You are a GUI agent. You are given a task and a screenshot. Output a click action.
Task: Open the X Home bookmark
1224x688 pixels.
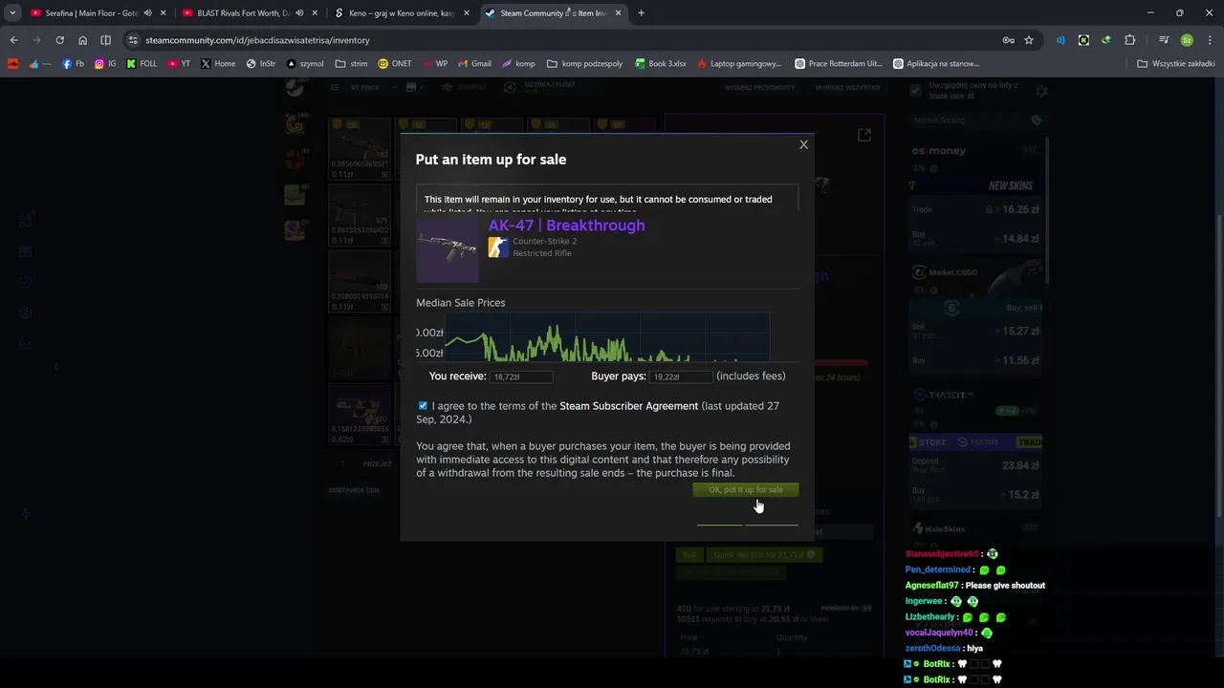pos(218,64)
